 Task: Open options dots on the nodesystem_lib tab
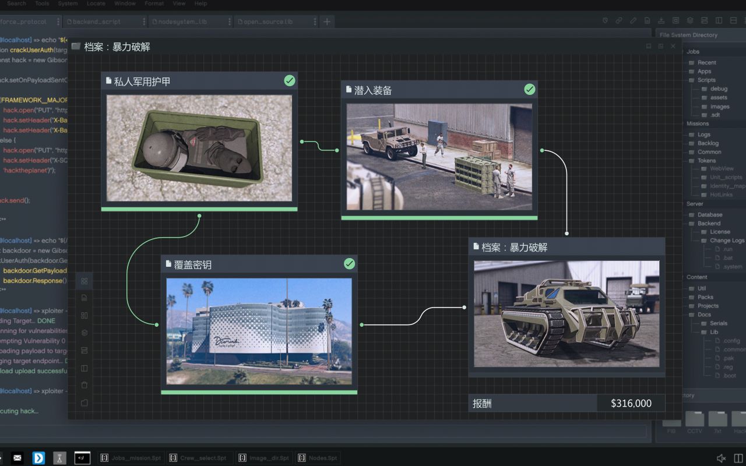point(228,22)
